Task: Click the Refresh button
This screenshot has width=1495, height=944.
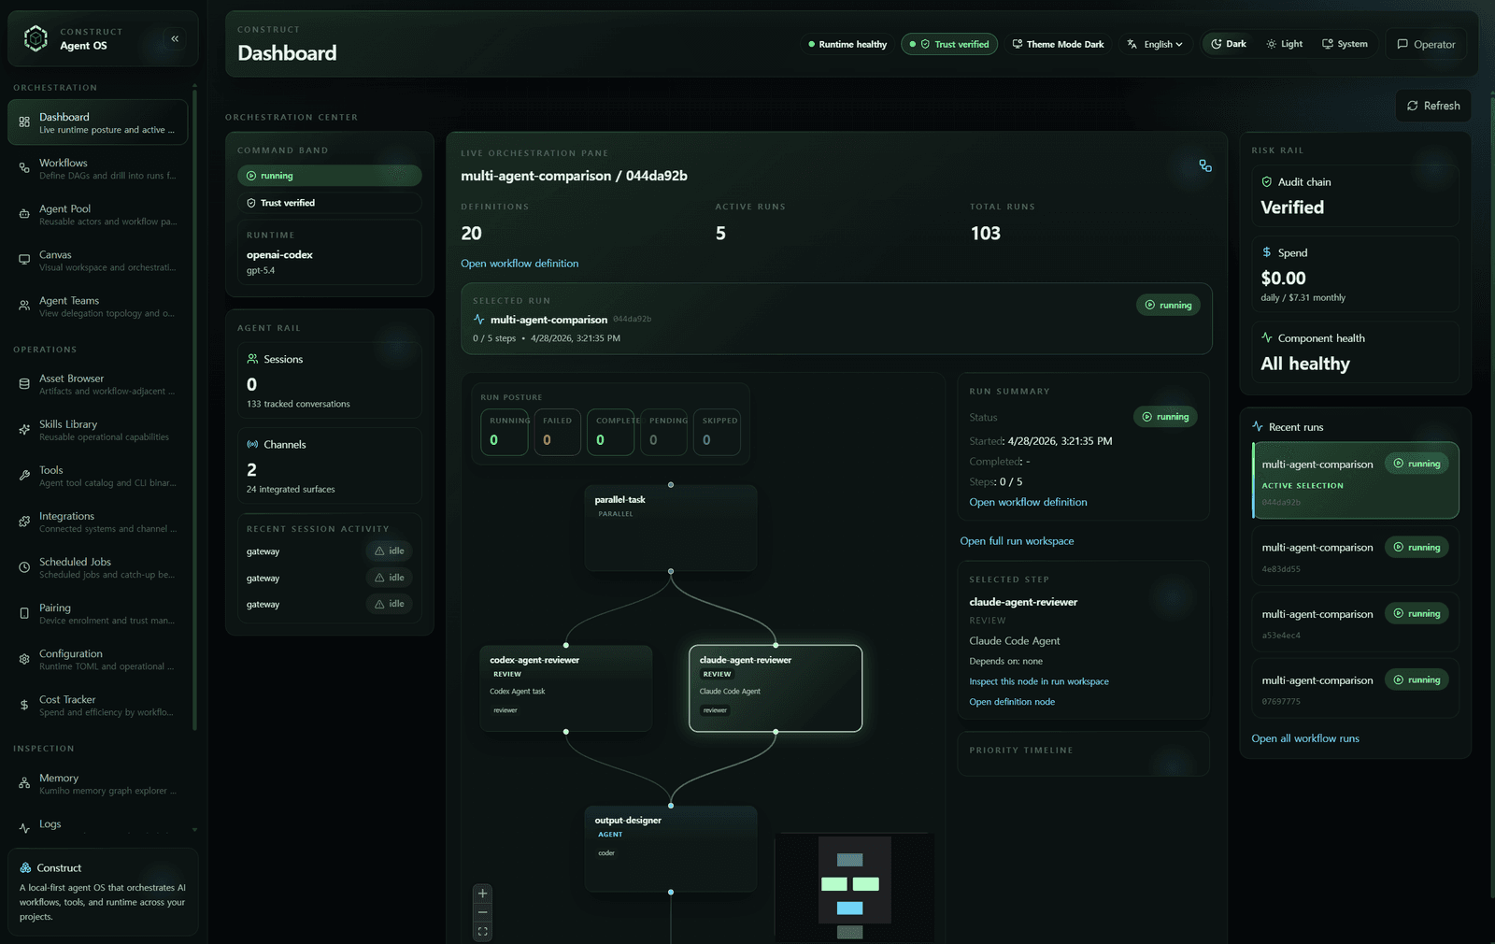Action: [x=1433, y=106]
